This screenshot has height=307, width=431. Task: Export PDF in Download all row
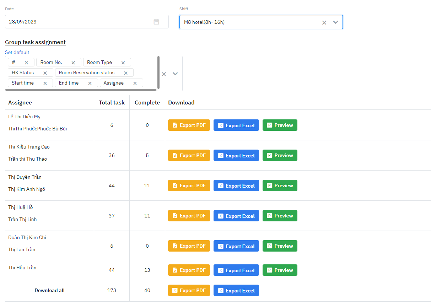coord(189,290)
